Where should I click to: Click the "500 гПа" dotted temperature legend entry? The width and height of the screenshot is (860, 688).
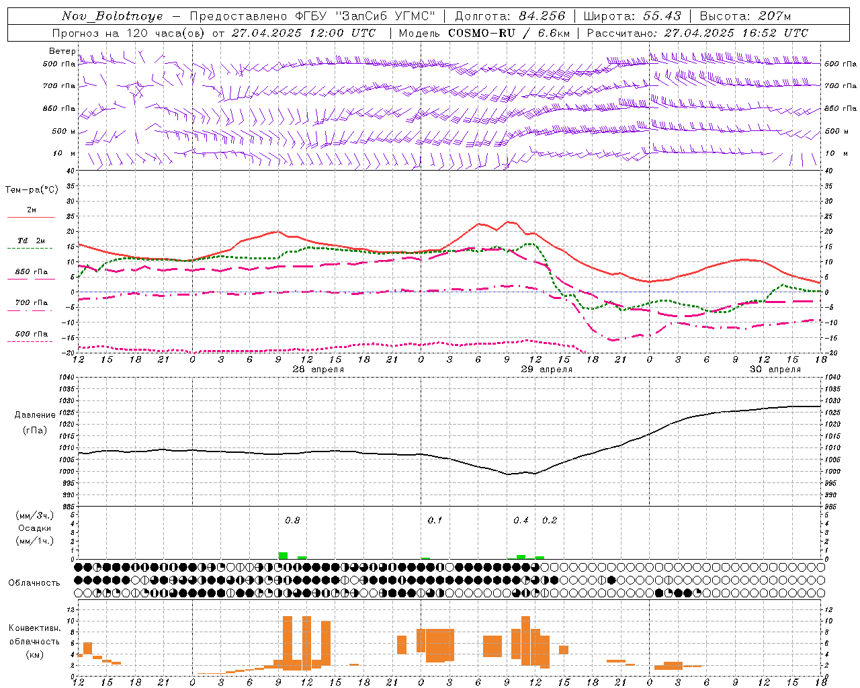coord(32,334)
